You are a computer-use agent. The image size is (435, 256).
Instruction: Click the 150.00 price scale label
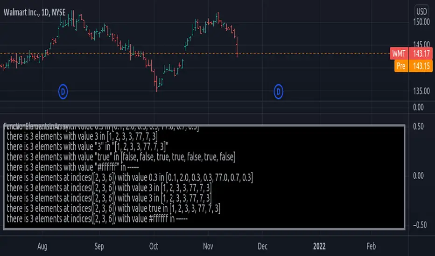point(422,21)
